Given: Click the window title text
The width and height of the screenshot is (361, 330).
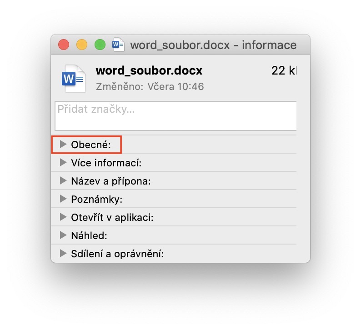Looking at the screenshot, I should 213,45.
